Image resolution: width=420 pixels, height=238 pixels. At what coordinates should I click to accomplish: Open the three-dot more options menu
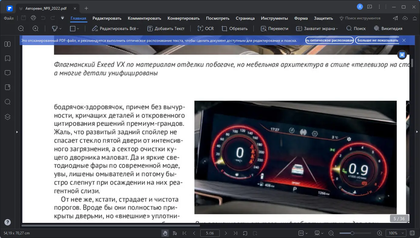[379, 7]
